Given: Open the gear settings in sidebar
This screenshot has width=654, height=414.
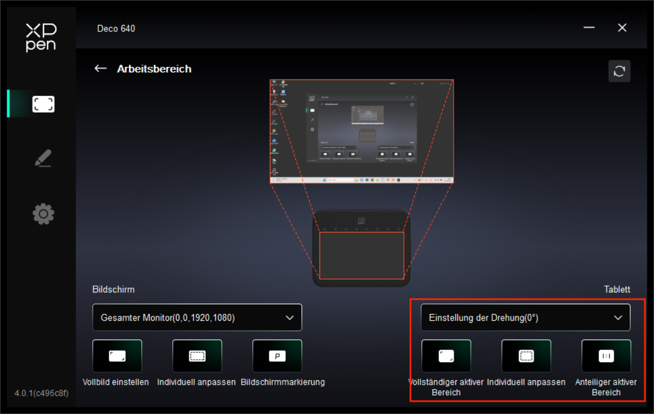Looking at the screenshot, I should tap(43, 214).
